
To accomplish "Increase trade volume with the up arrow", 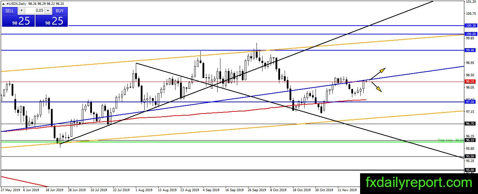I will pos(48,11).
